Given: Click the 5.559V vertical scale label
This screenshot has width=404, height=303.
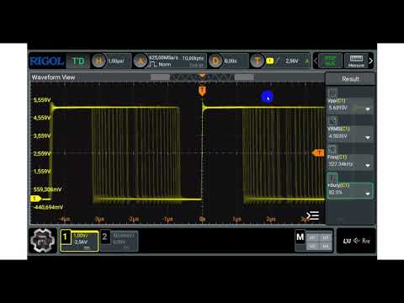Looking at the screenshot, I should click(x=42, y=100).
